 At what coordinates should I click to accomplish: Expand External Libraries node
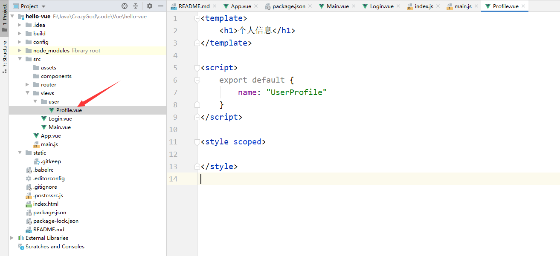tap(12, 238)
